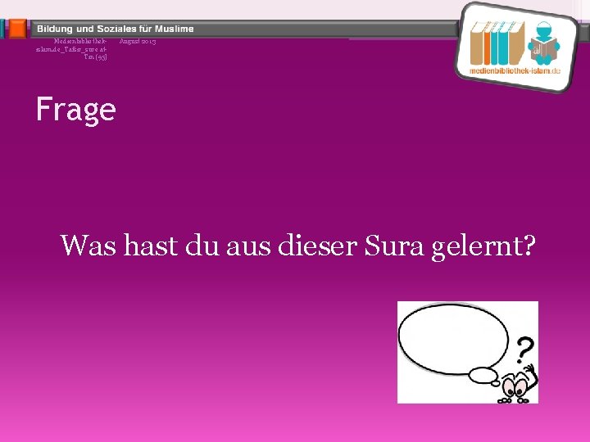Click the orange square in header bar
Image resolution: width=590 pixels, height=442 pixels.
[x=17, y=29]
